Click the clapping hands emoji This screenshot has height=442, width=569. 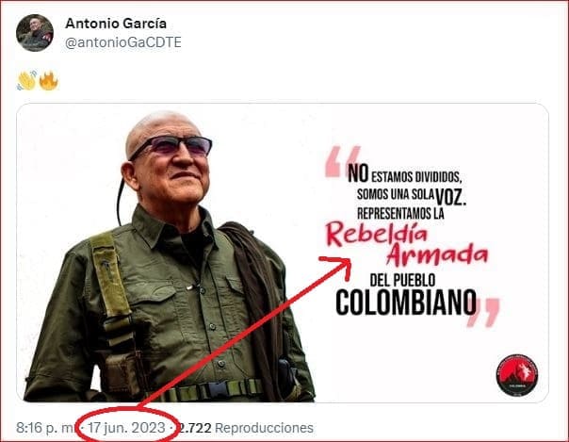[27, 80]
